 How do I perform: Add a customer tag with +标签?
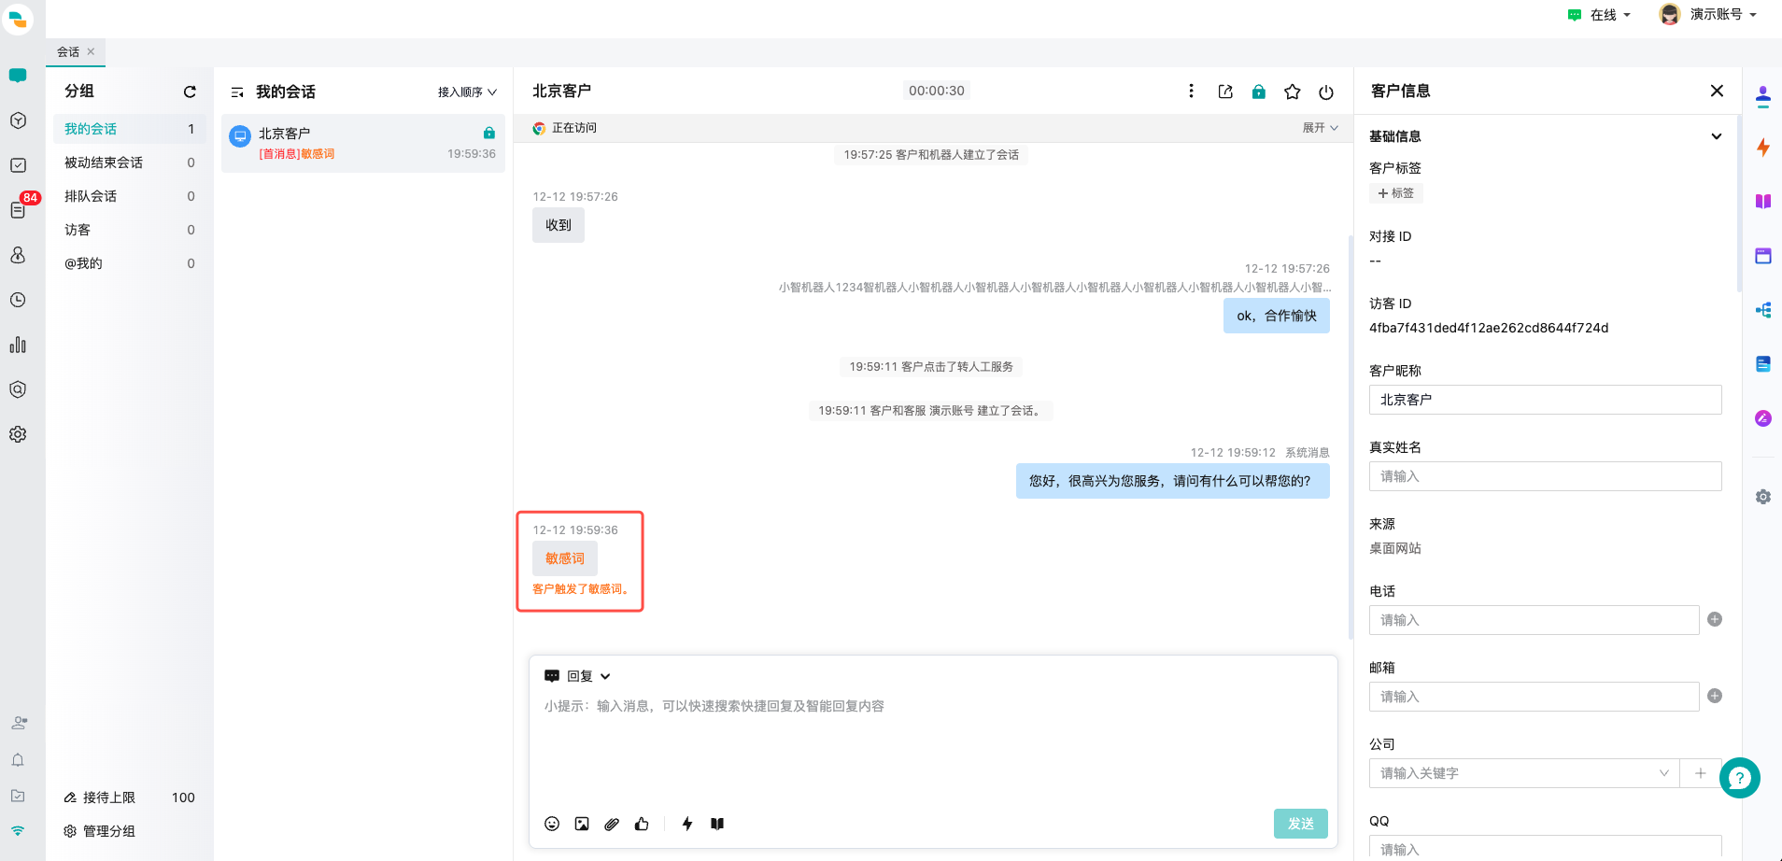(1395, 193)
